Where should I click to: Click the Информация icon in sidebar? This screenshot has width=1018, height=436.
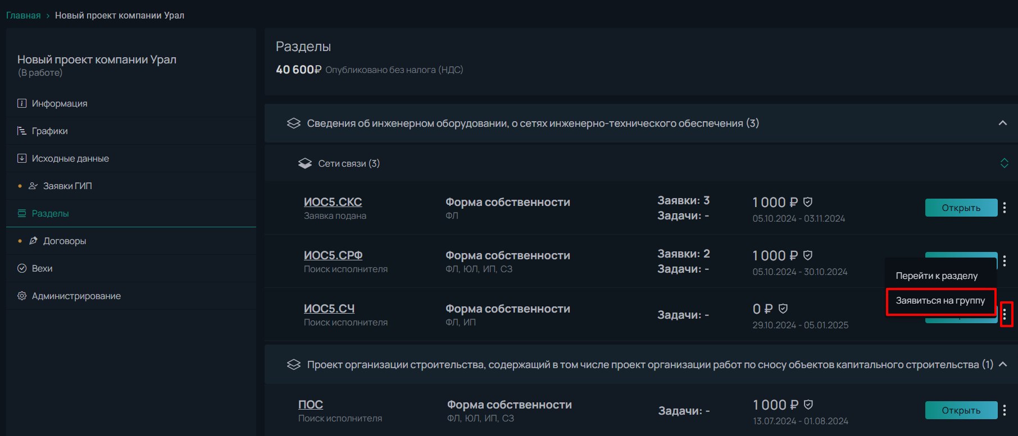(22, 103)
